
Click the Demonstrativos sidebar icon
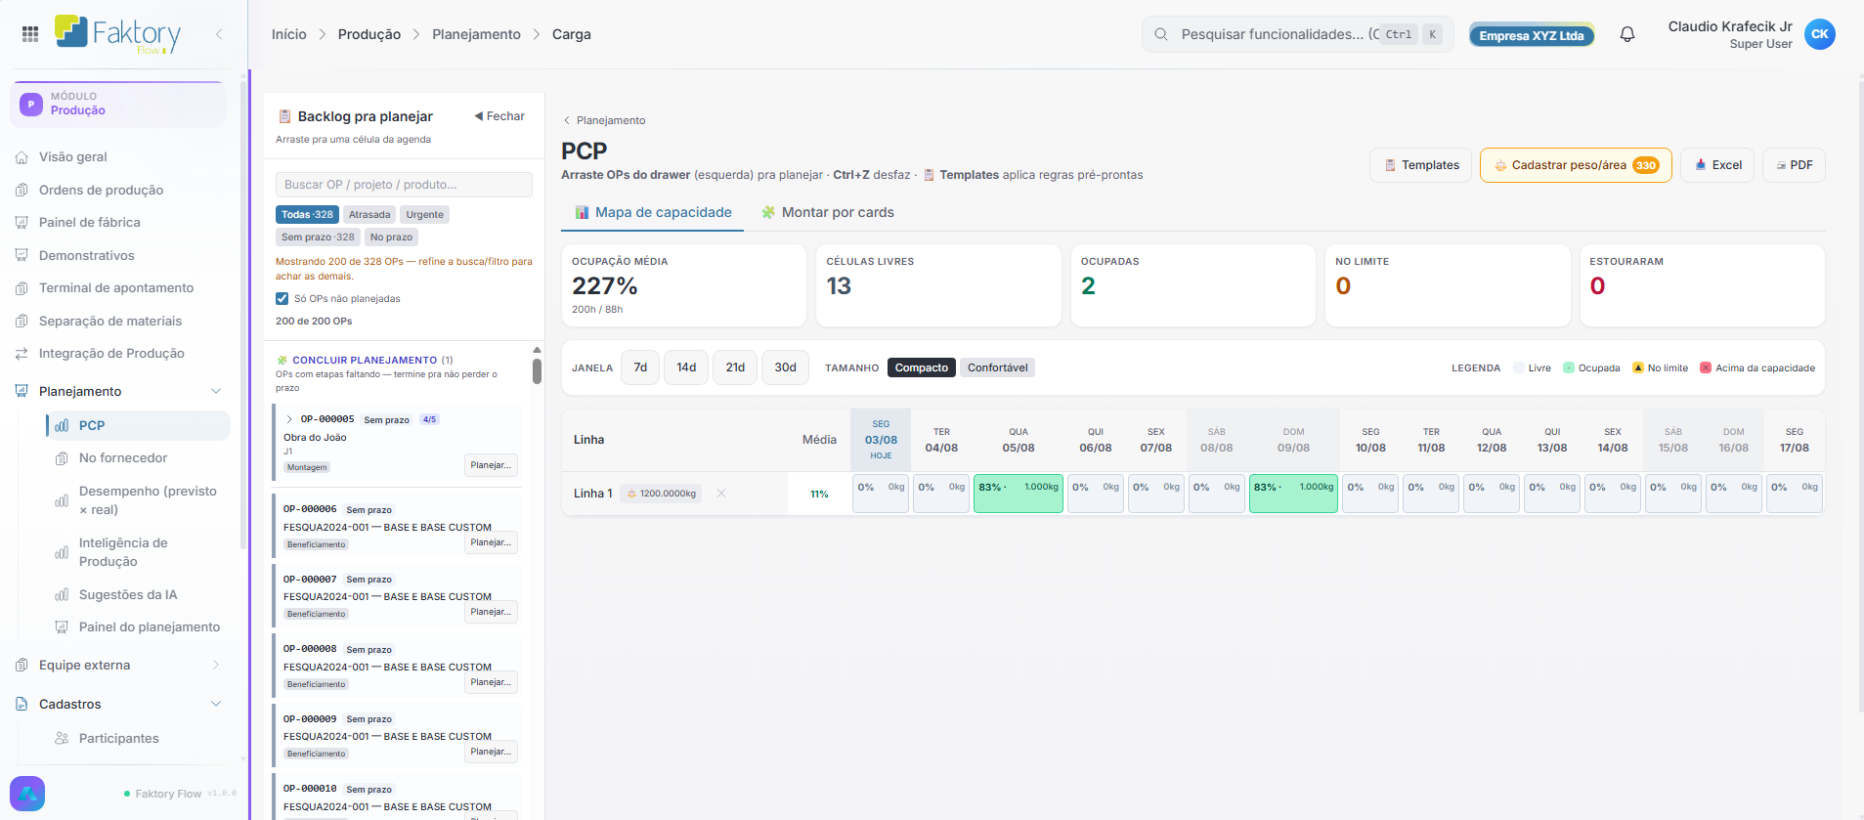22,256
